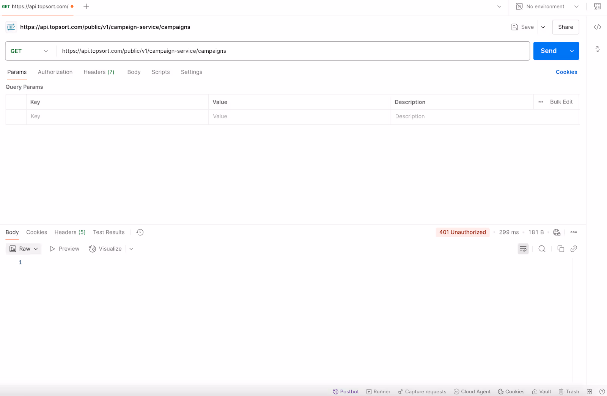The image size is (607, 396).
Task: Open the Test Results tab
Action: pyautogui.click(x=109, y=232)
